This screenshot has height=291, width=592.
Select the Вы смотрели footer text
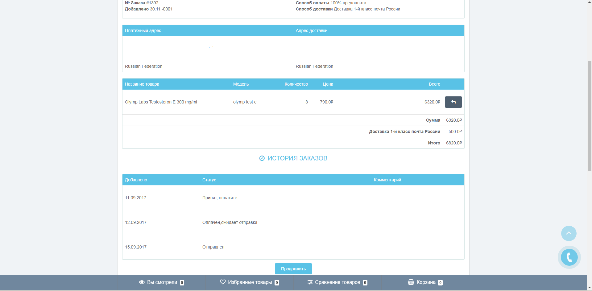(162, 282)
